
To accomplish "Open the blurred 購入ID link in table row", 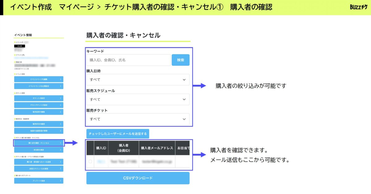I will pyautogui.click(x=101, y=162).
